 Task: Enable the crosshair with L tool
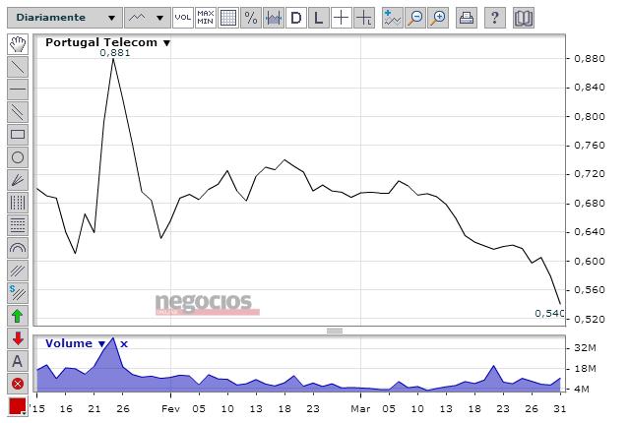click(364, 18)
